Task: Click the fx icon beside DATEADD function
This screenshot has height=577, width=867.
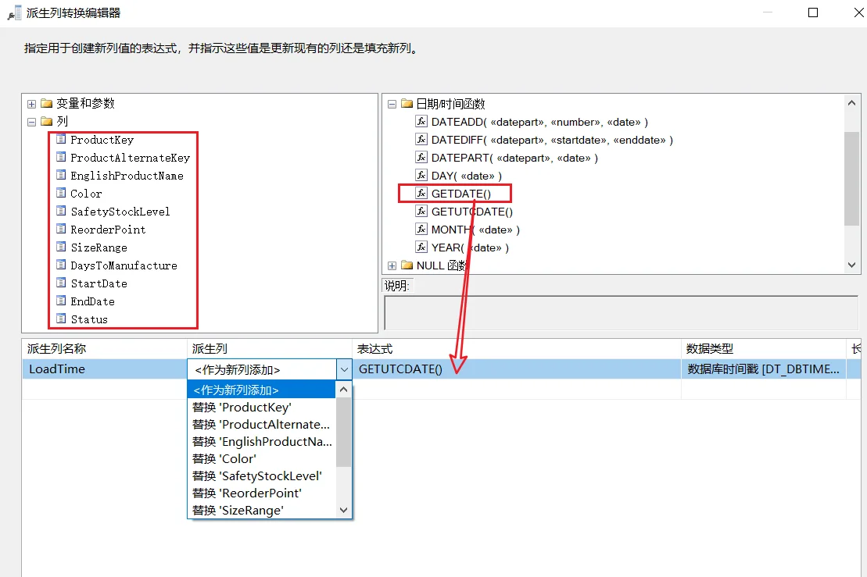Action: (x=421, y=122)
